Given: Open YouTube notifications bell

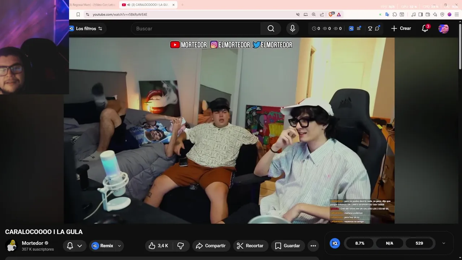Looking at the screenshot, I should tap(425, 29).
